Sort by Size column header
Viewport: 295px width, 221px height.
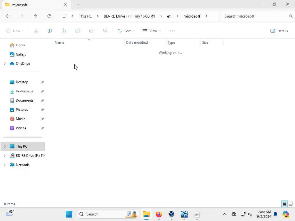click(x=205, y=43)
